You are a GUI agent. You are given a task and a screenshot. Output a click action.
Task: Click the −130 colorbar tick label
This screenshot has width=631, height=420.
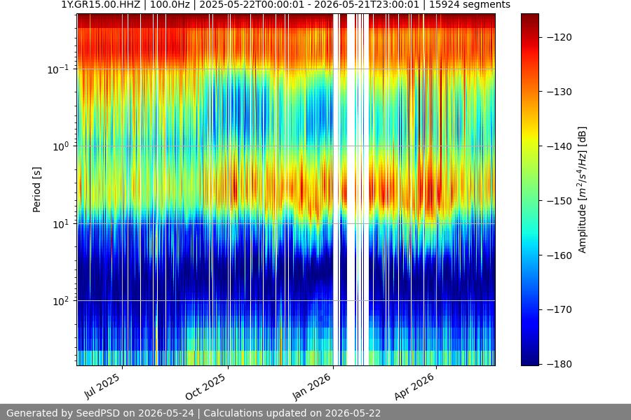point(559,92)
